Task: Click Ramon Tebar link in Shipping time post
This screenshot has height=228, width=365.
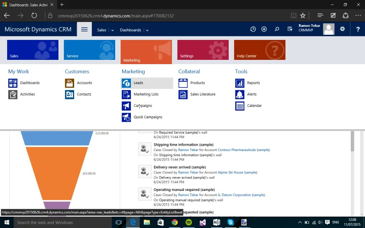Action: coord(188,150)
